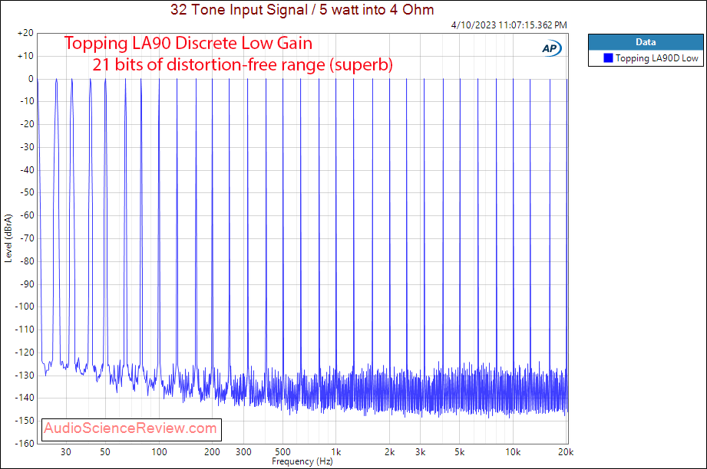This screenshot has height=469, width=707.
Task: Click the -50 value on the level axis
Action: (27, 192)
